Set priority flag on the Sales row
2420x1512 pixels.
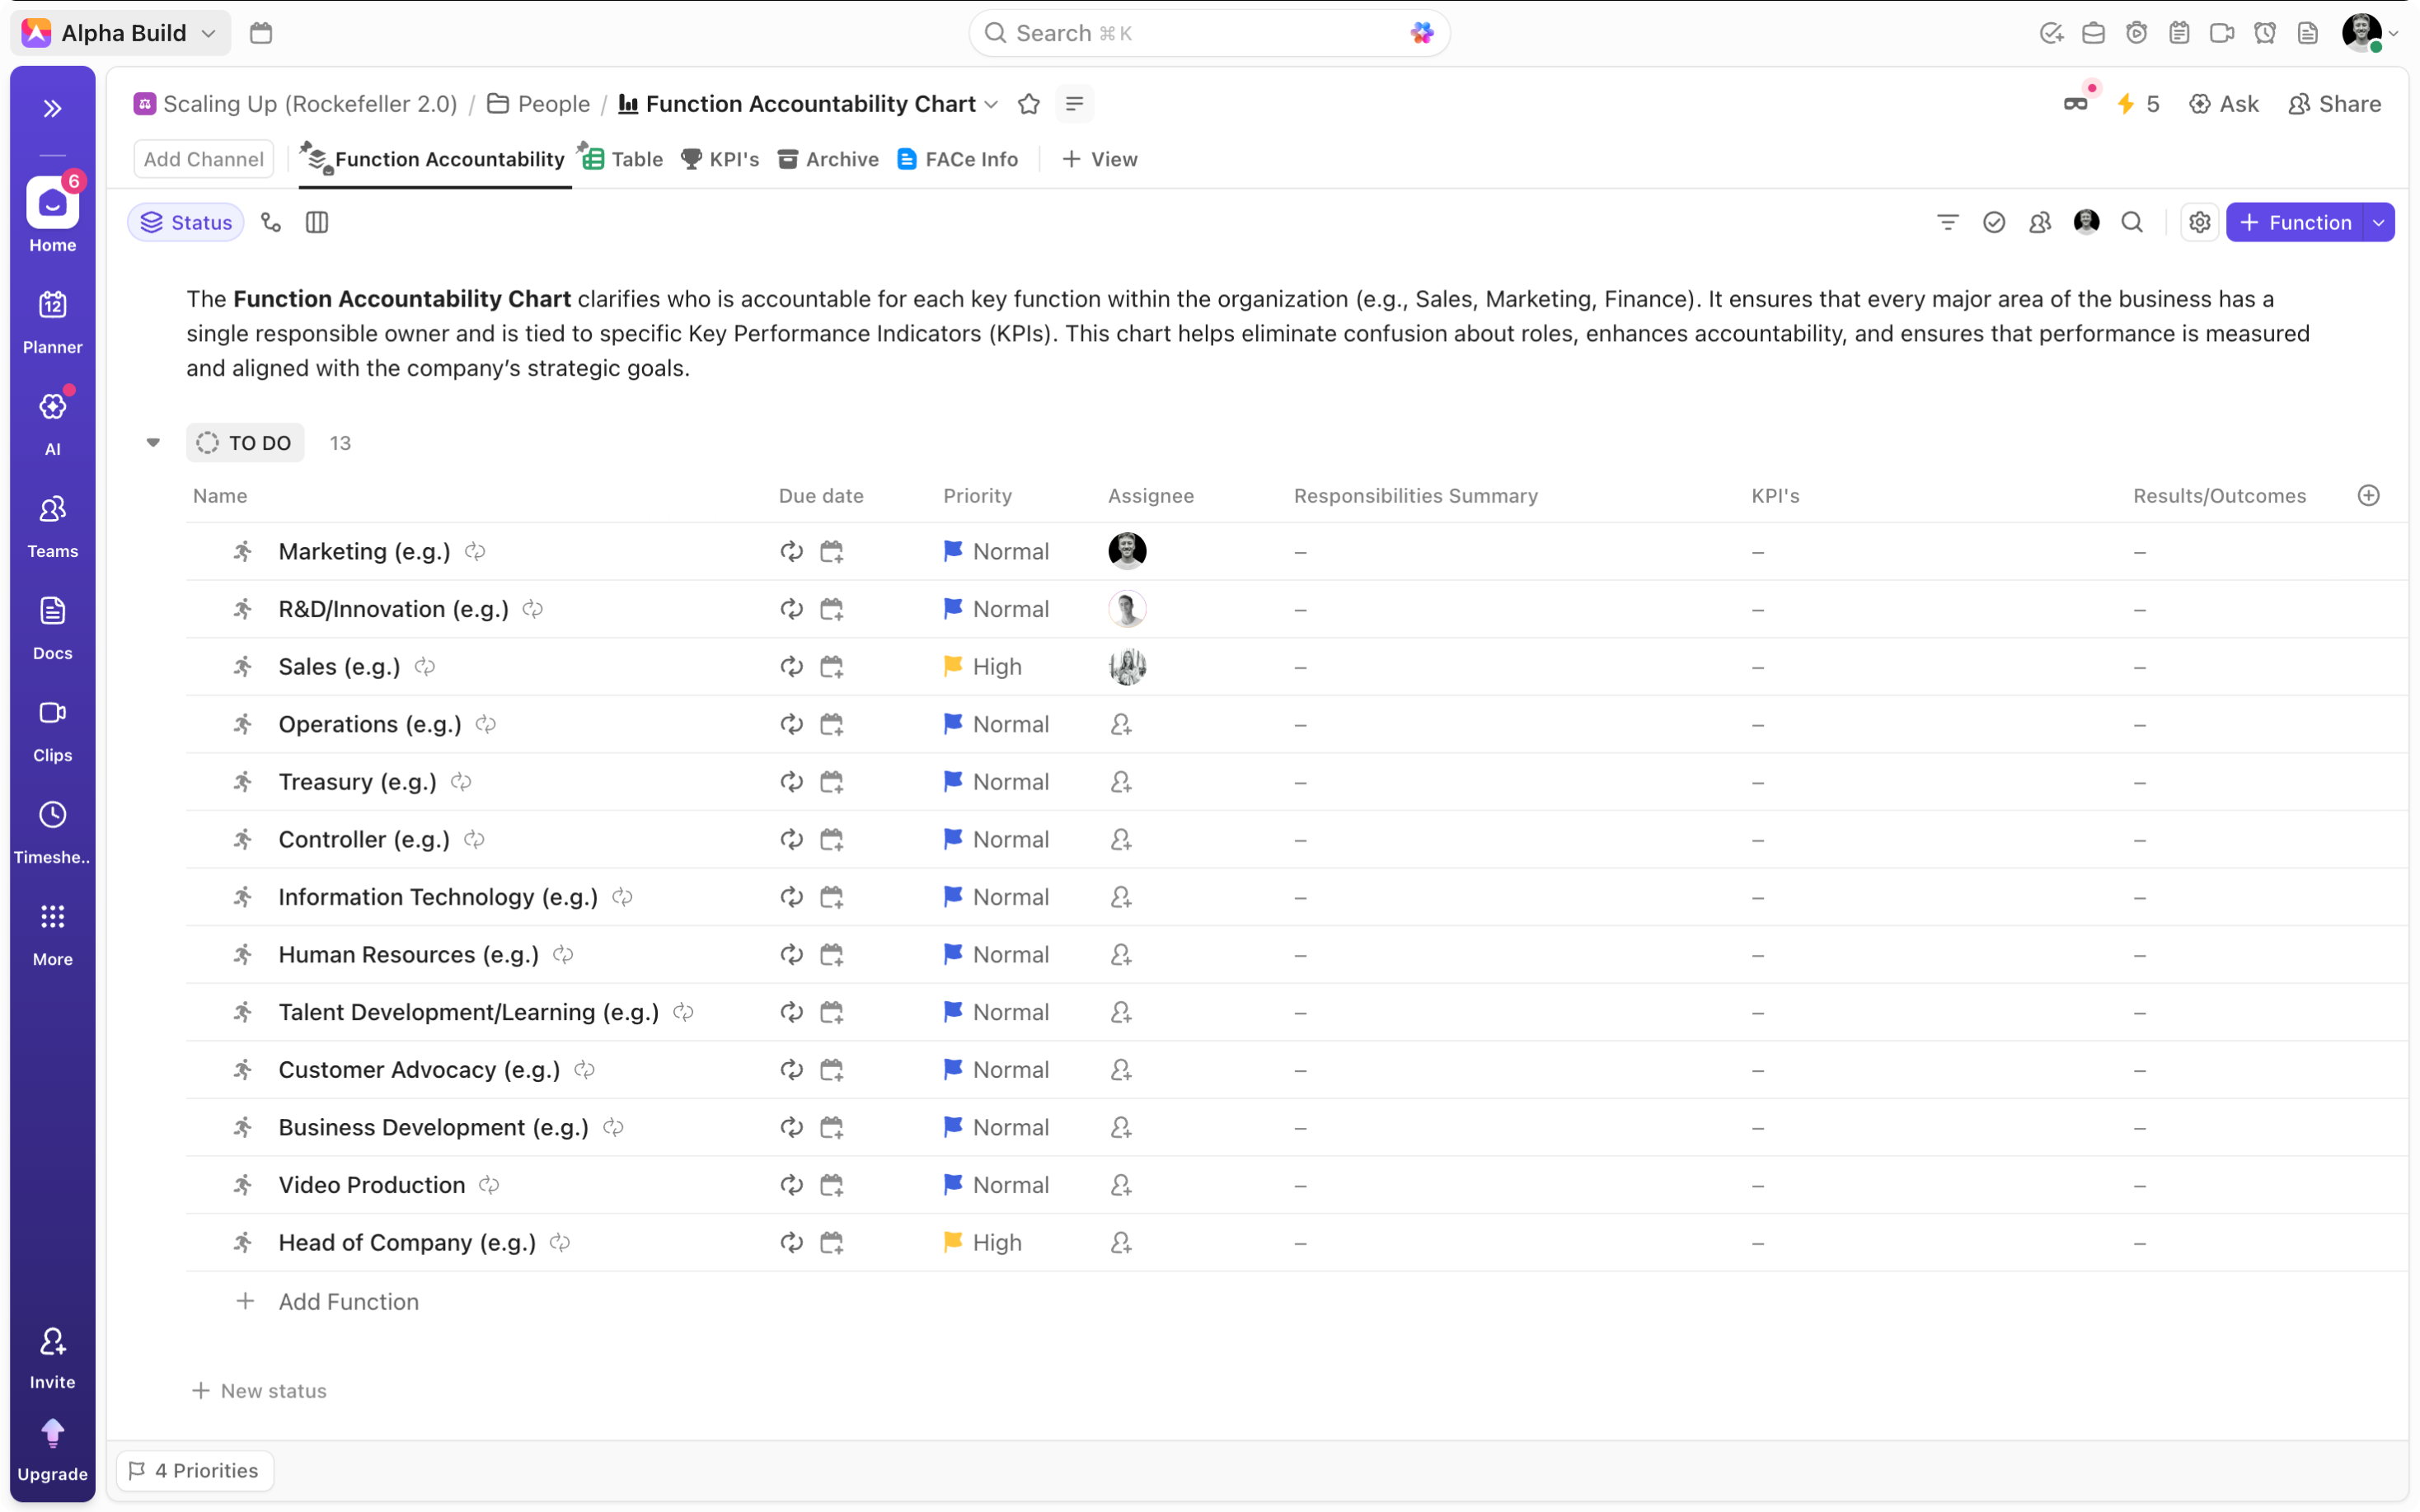click(952, 665)
